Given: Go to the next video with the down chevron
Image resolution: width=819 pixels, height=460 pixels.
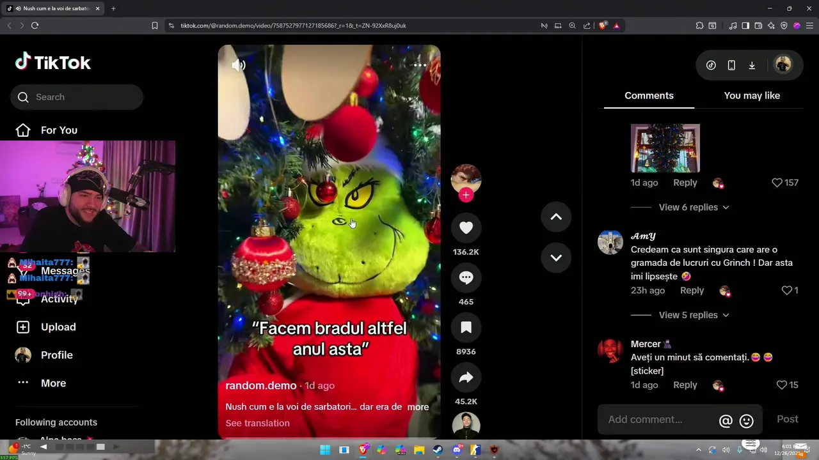Looking at the screenshot, I should 556,257.
